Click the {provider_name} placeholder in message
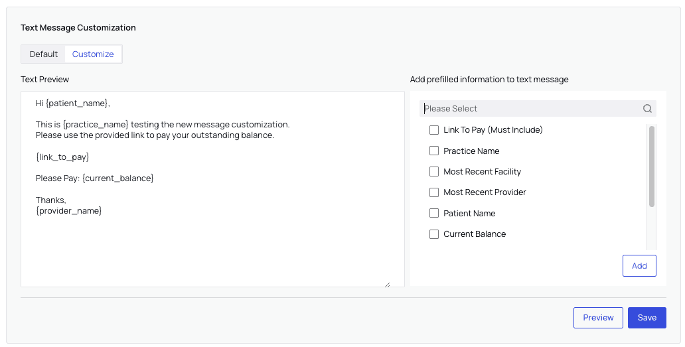 (x=69, y=210)
